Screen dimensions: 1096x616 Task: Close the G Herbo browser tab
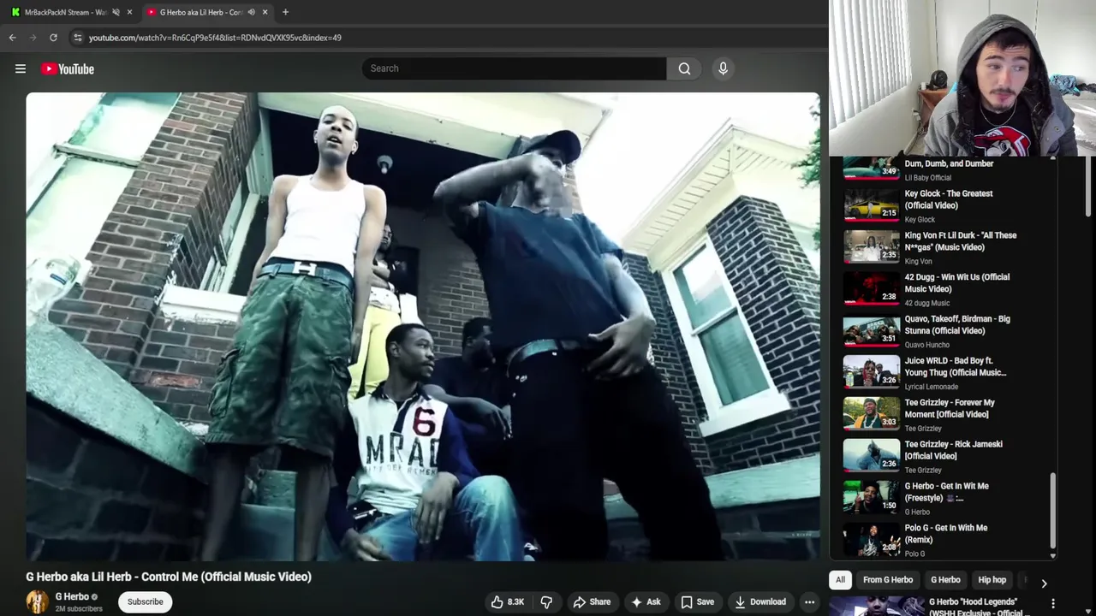tap(265, 12)
